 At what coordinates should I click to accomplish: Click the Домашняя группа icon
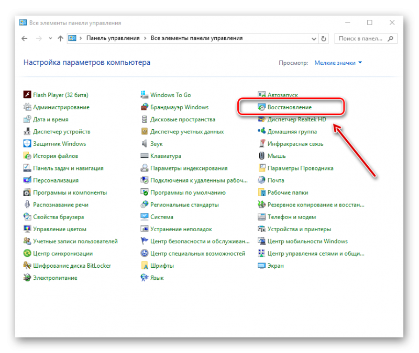(x=261, y=131)
